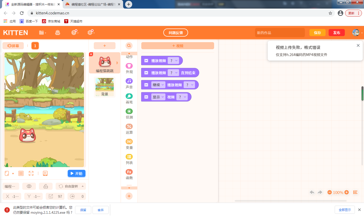Open the 京东商城 bookmark
The height and width of the screenshot is (217, 364).
[x=51, y=21]
